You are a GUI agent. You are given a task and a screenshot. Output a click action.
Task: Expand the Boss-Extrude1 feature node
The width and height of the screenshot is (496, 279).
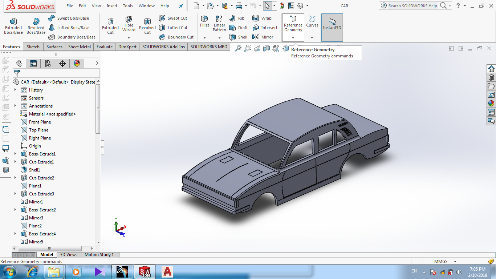[15, 154]
